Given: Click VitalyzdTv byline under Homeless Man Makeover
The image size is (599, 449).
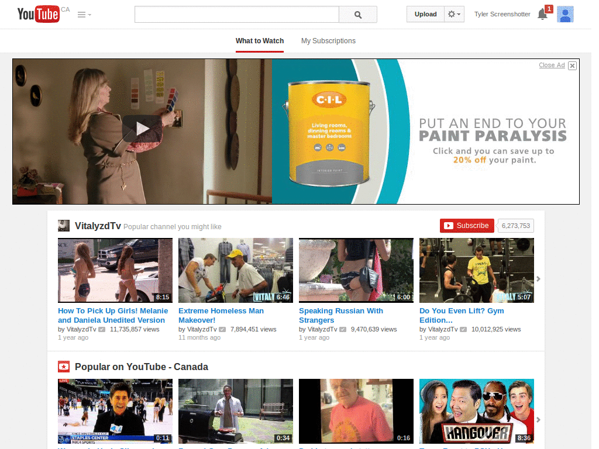Looking at the screenshot, I should (202, 329).
